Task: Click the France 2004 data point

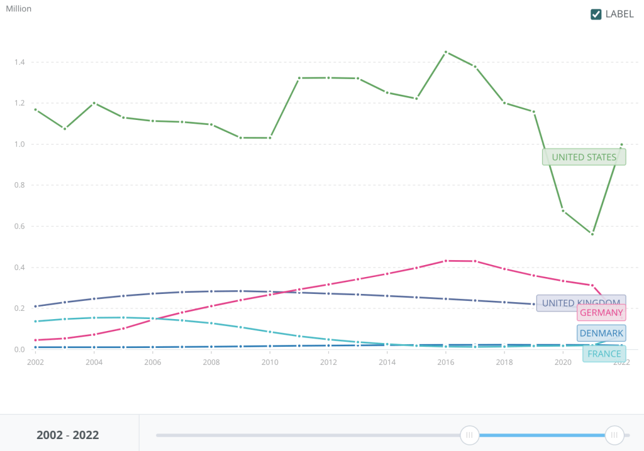Action: (x=94, y=318)
